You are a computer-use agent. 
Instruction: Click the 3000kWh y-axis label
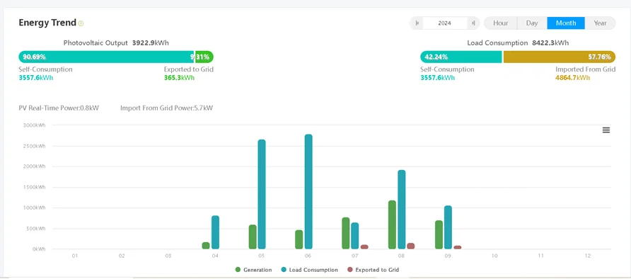coord(34,125)
